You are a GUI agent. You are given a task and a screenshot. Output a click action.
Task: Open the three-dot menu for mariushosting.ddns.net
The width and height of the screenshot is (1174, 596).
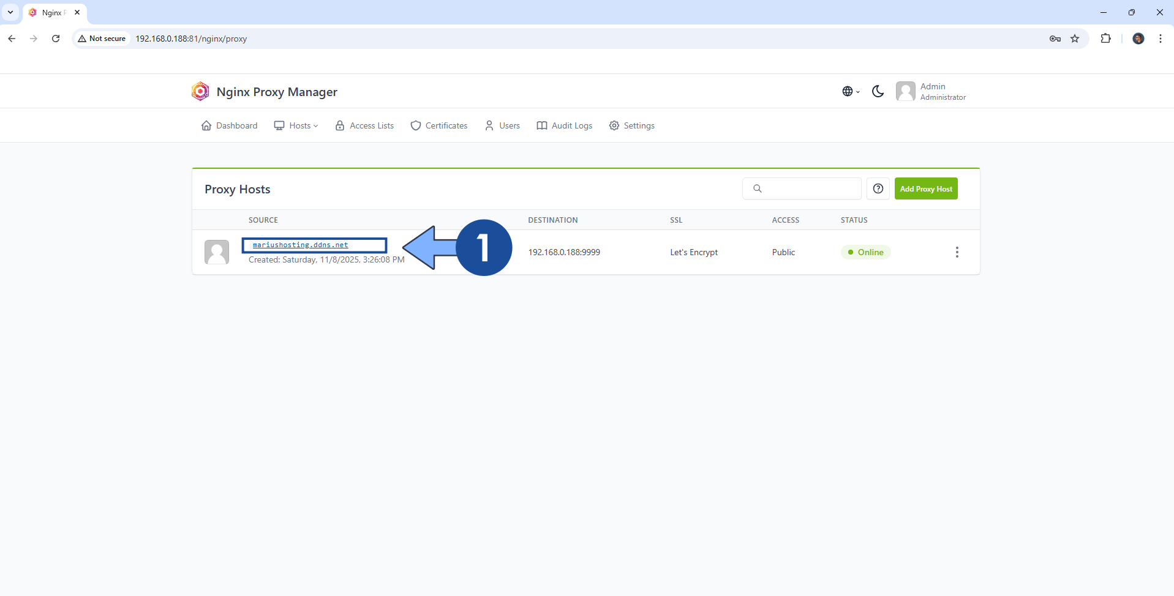pyautogui.click(x=957, y=251)
